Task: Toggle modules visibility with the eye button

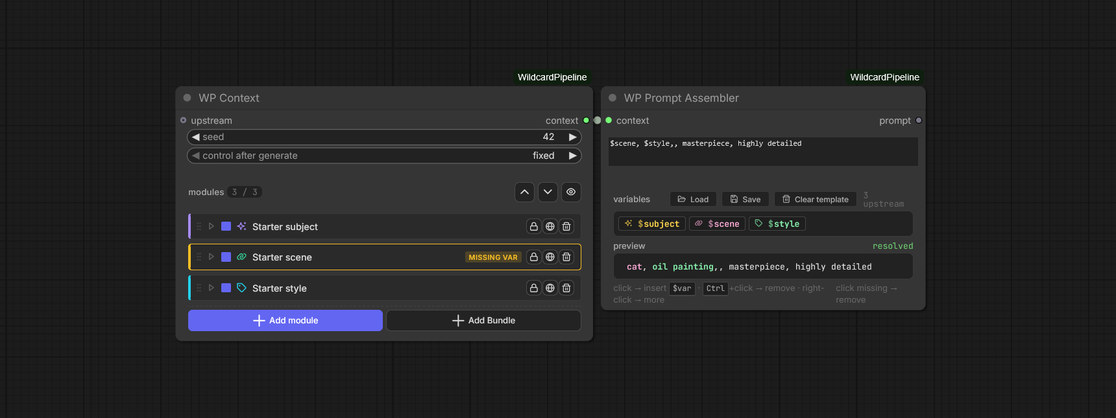Action: coord(571,192)
